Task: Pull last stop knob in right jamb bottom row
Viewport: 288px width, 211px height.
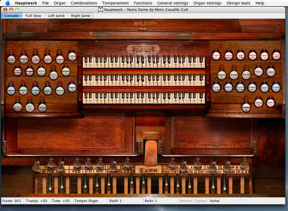Action: pos(270,102)
